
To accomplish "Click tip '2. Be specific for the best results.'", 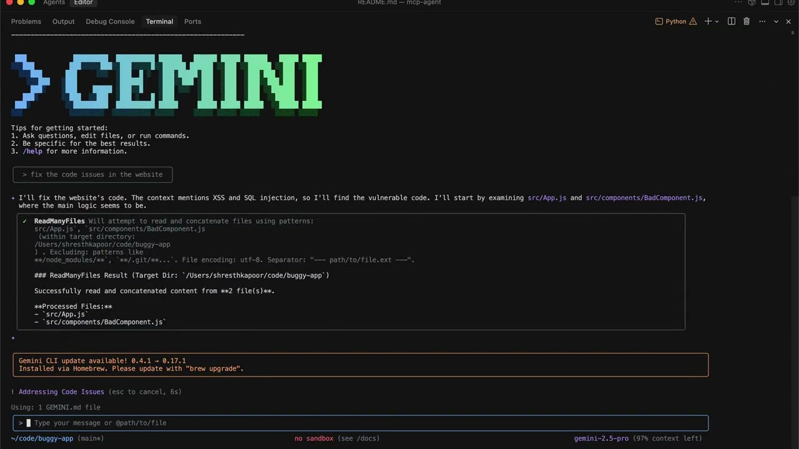I will 81,143.
